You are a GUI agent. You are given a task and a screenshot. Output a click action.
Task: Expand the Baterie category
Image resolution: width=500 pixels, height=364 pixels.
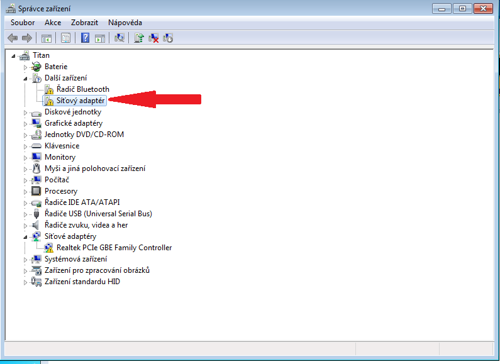pos(26,67)
